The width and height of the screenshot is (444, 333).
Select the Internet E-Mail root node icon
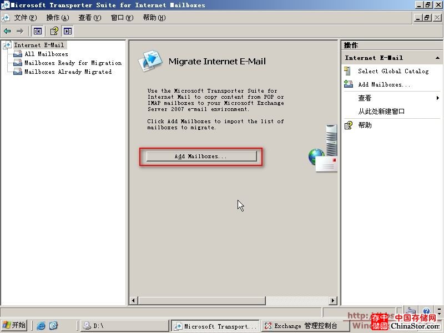pyautogui.click(x=7, y=46)
